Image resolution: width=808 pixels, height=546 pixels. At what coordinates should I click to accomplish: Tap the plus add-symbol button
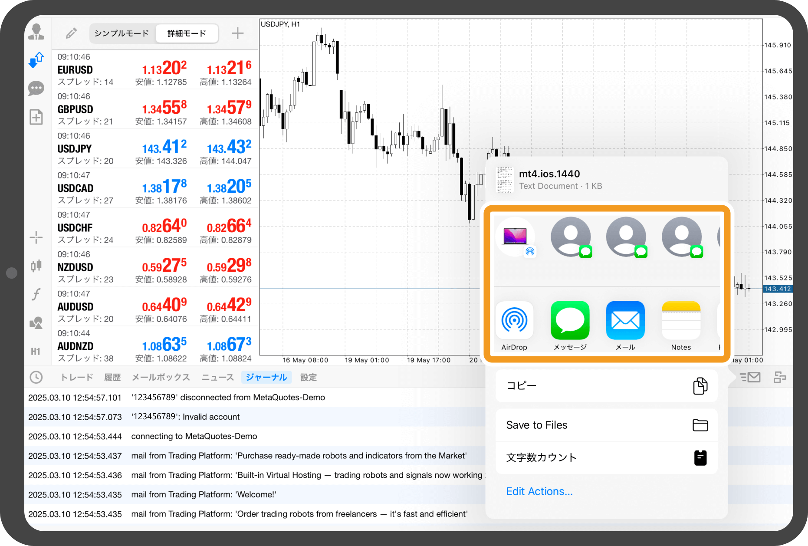point(237,33)
